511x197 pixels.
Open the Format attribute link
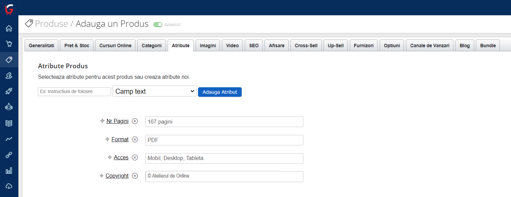tap(120, 139)
